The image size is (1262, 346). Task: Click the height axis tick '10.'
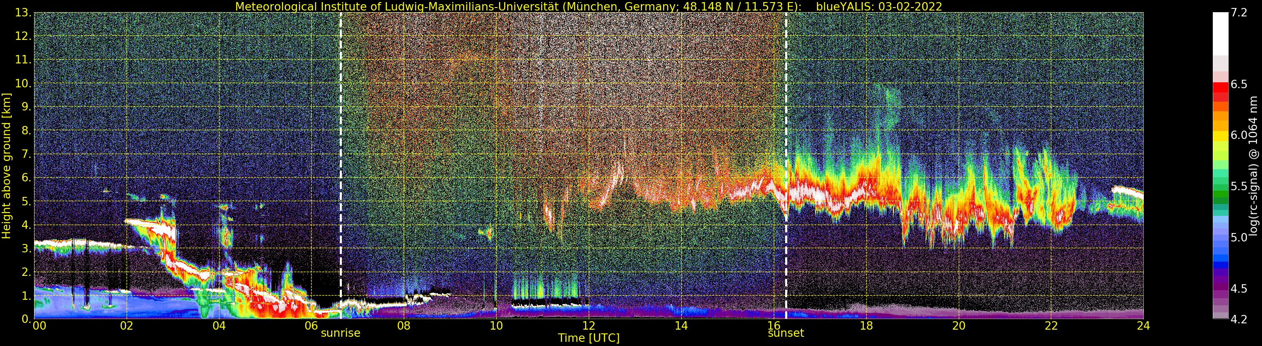pyautogui.click(x=24, y=83)
